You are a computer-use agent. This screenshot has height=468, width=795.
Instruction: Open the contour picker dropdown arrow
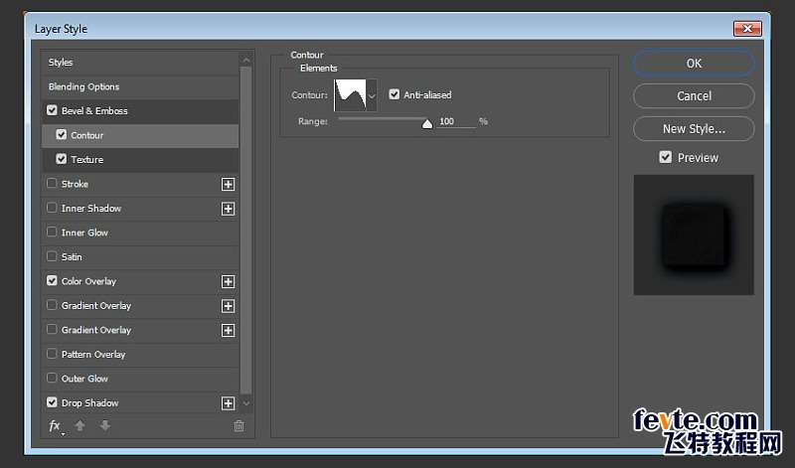click(x=372, y=95)
